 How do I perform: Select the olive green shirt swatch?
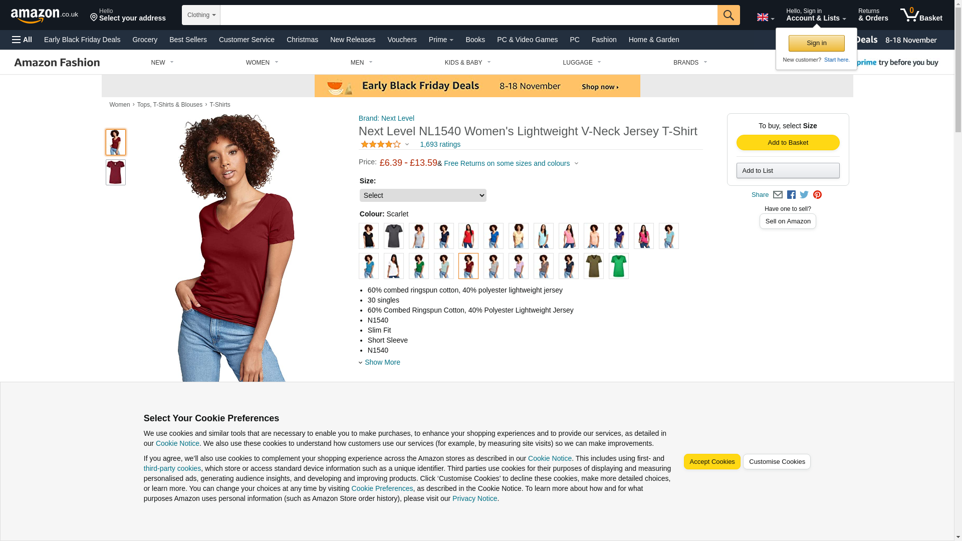click(594, 266)
